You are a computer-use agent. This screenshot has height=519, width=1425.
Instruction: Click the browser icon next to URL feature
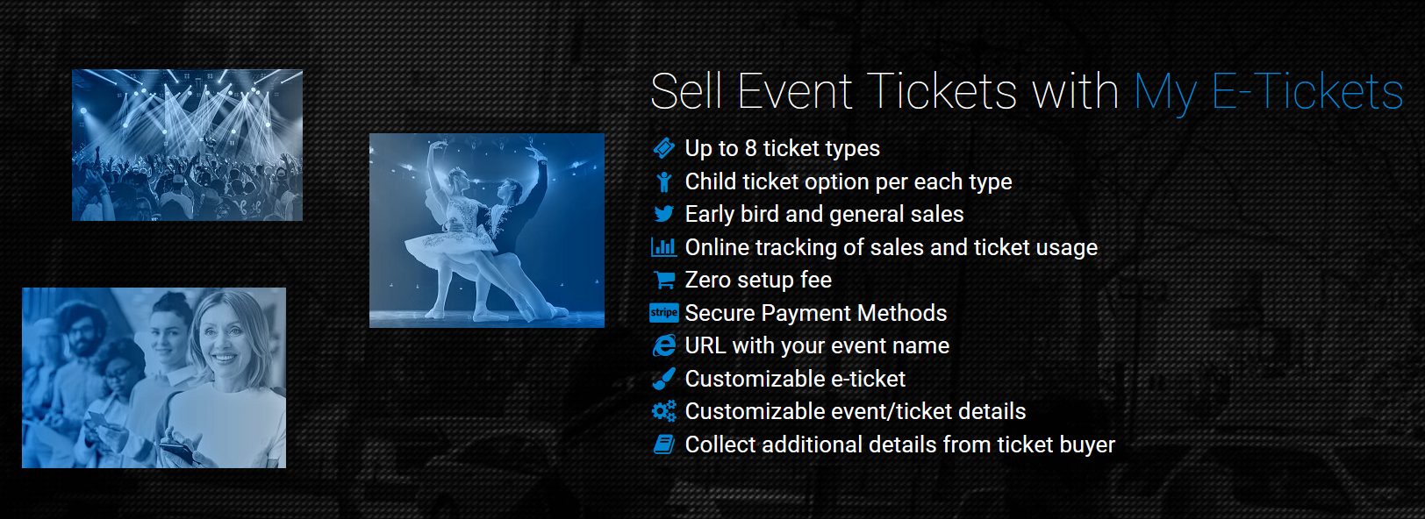664,345
